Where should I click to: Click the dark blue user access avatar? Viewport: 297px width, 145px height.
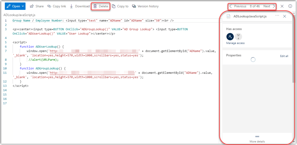(230, 36)
